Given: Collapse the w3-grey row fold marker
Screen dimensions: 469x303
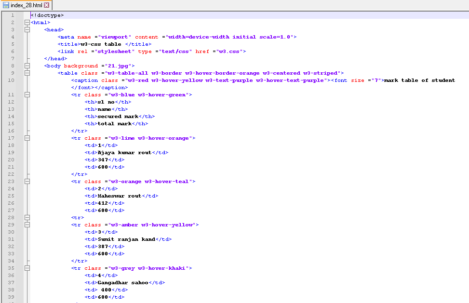Looking at the screenshot, I should [27, 268].
